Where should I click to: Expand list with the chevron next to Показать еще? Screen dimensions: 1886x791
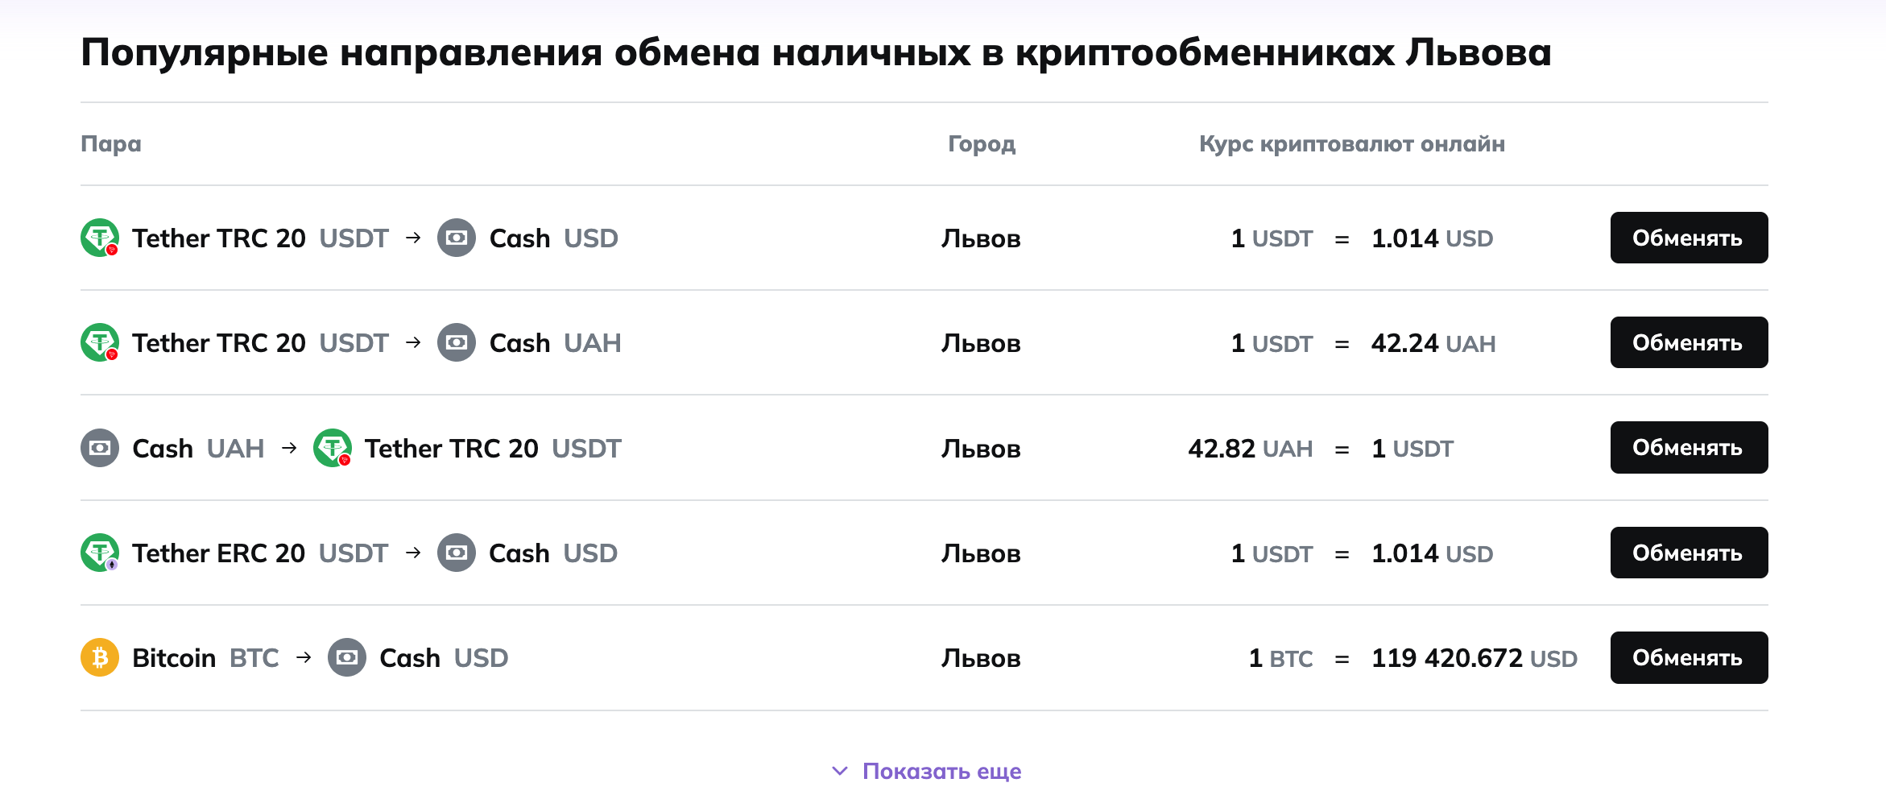(840, 771)
